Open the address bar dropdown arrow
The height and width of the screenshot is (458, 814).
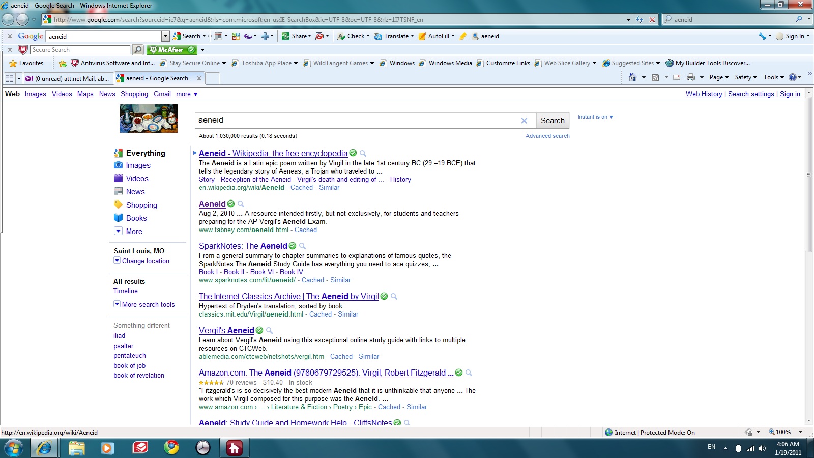[x=629, y=20]
